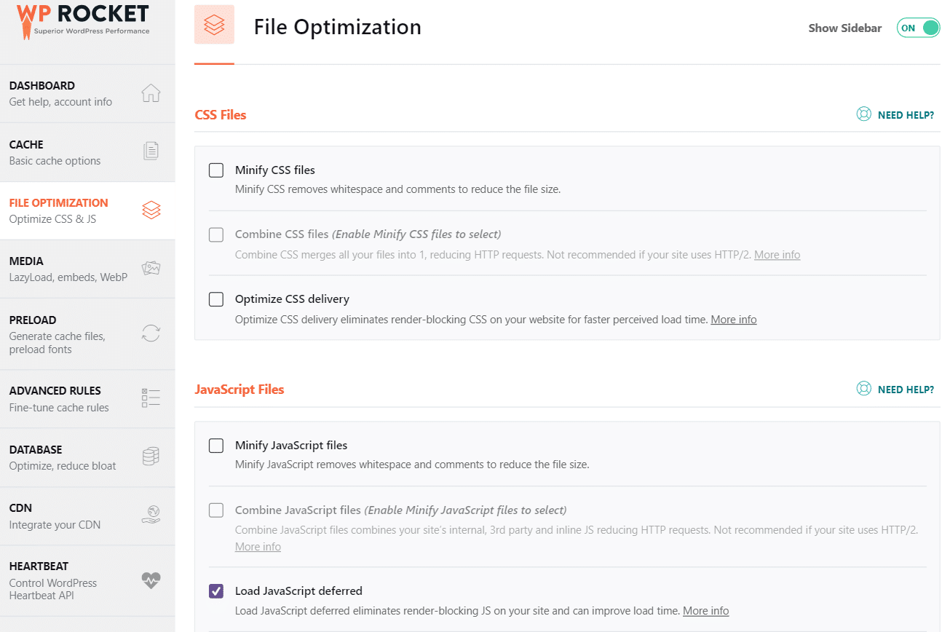Click the Heartbeat heart icon
This screenshot has width=942, height=632.
click(151, 580)
